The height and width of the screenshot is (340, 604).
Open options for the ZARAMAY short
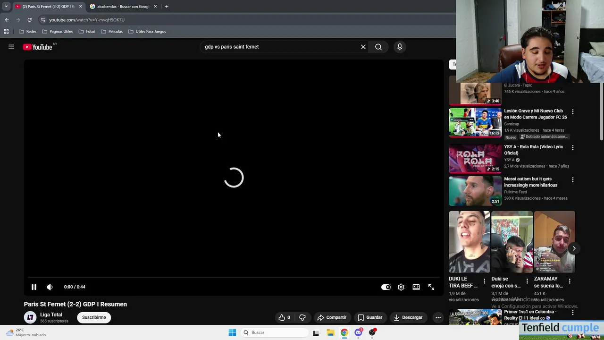click(570, 281)
